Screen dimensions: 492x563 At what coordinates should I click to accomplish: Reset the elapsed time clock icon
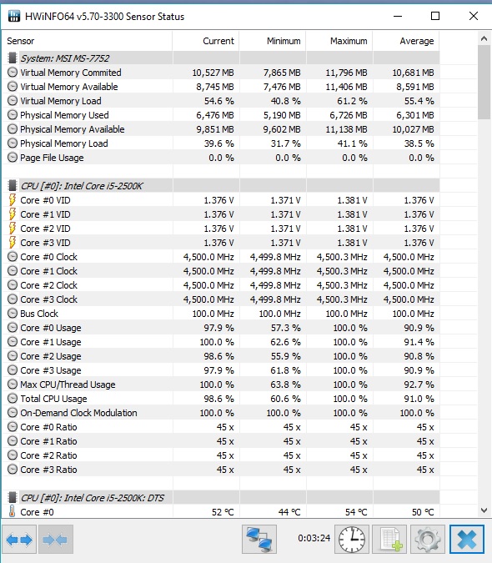coord(352,540)
